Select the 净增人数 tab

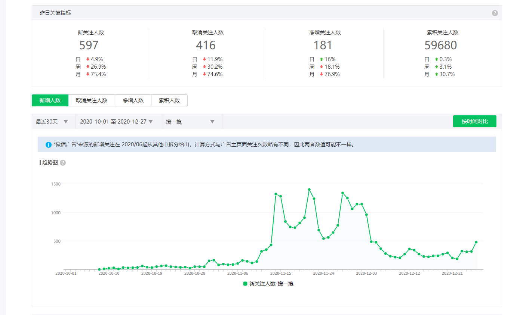click(x=133, y=100)
